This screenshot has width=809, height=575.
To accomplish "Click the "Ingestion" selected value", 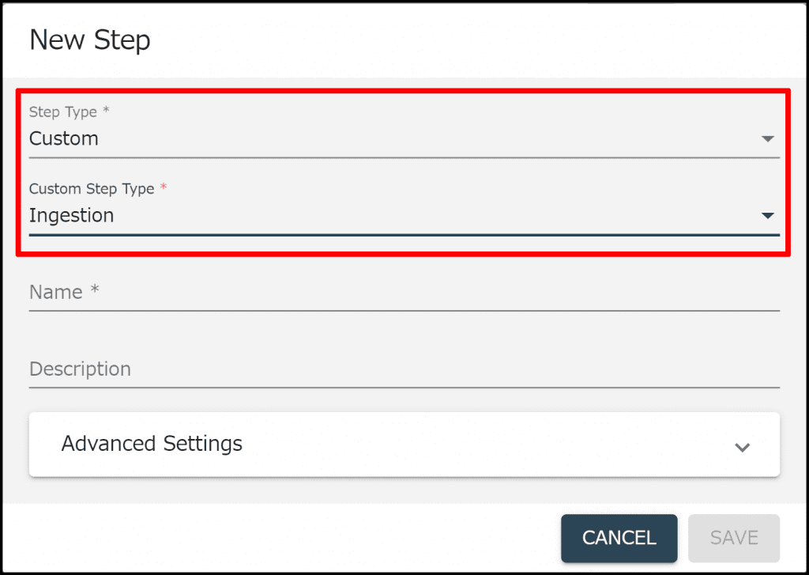I will click(x=72, y=215).
